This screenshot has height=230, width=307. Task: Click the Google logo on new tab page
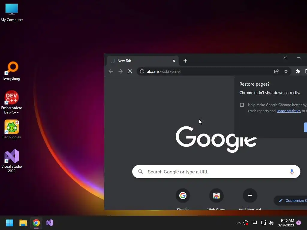point(216,139)
